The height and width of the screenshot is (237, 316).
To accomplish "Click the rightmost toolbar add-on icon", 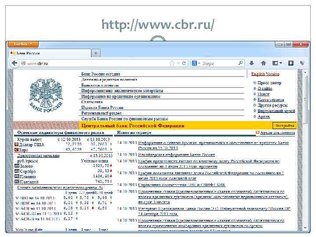I will (302, 63).
